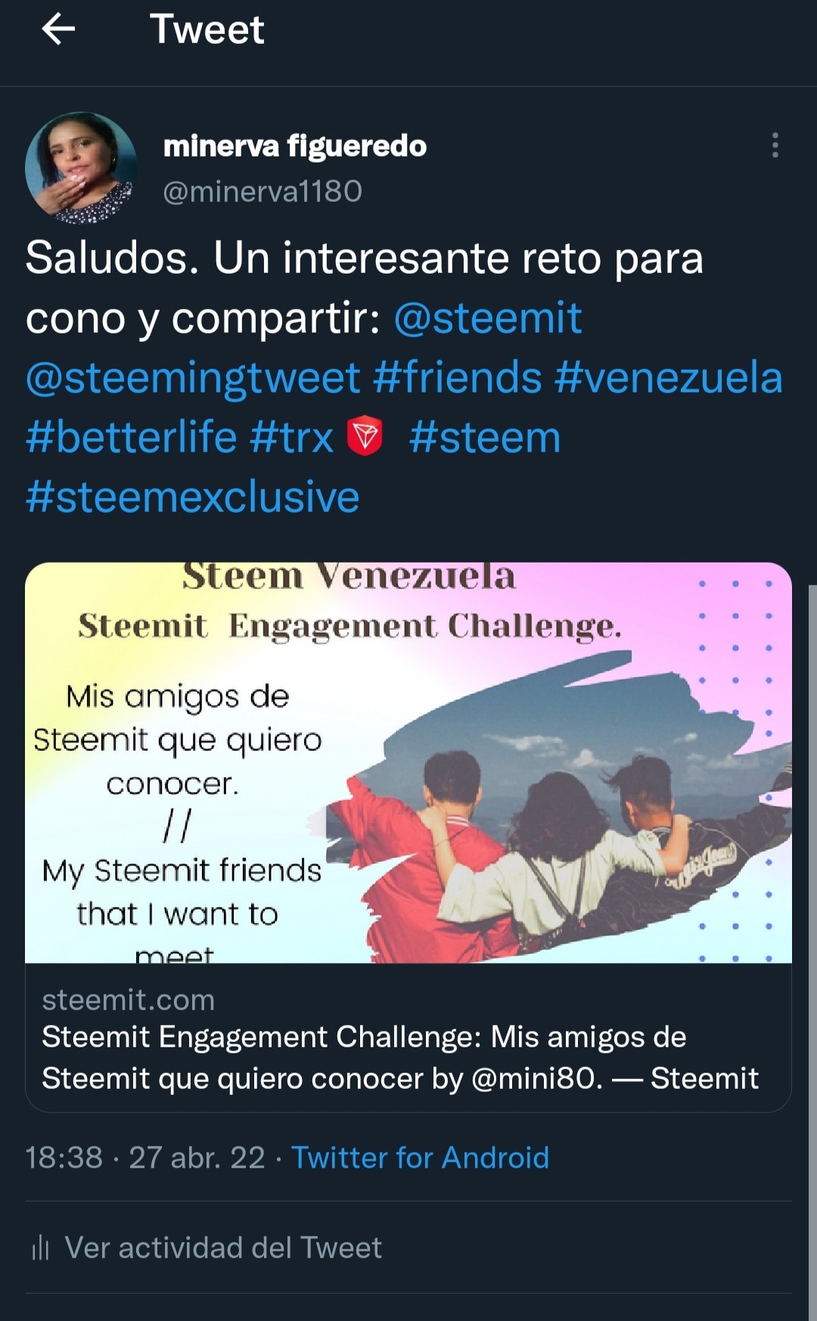Image resolution: width=817 pixels, height=1321 pixels.
Task: Tap the 18:38 · 27 abr. 22 timestamp
Action: [145, 1158]
